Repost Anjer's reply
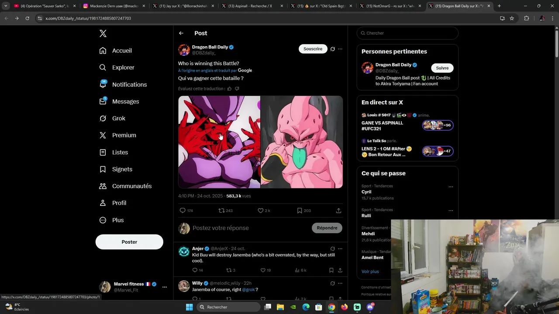 coord(231,270)
